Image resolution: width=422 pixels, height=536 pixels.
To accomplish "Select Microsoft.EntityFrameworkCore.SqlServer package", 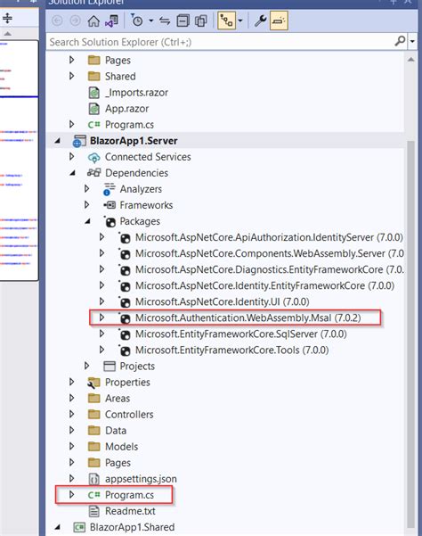I will [x=241, y=334].
